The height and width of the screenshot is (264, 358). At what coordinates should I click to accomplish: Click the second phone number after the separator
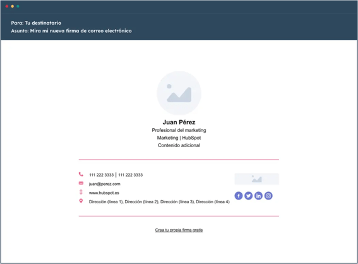[130, 175]
